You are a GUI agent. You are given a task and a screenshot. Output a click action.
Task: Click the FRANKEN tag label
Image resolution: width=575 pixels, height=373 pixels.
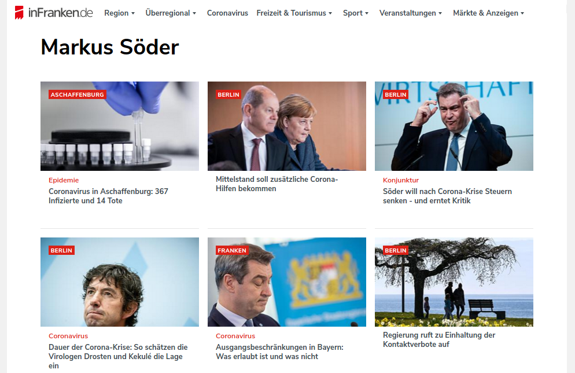point(232,250)
